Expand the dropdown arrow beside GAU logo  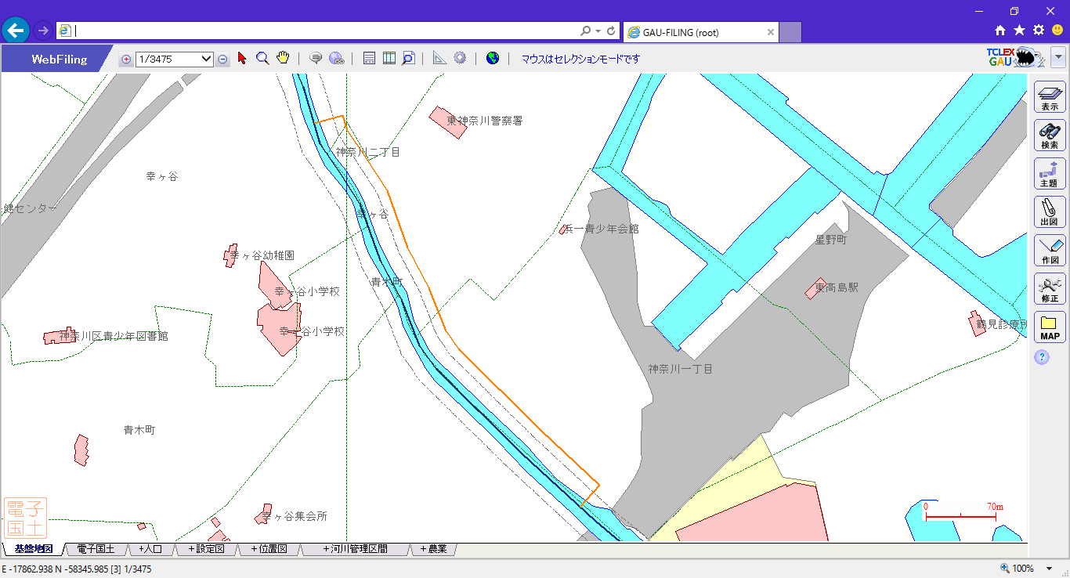(1058, 58)
